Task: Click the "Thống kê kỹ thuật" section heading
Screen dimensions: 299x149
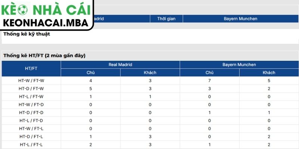Action: coord(27,34)
